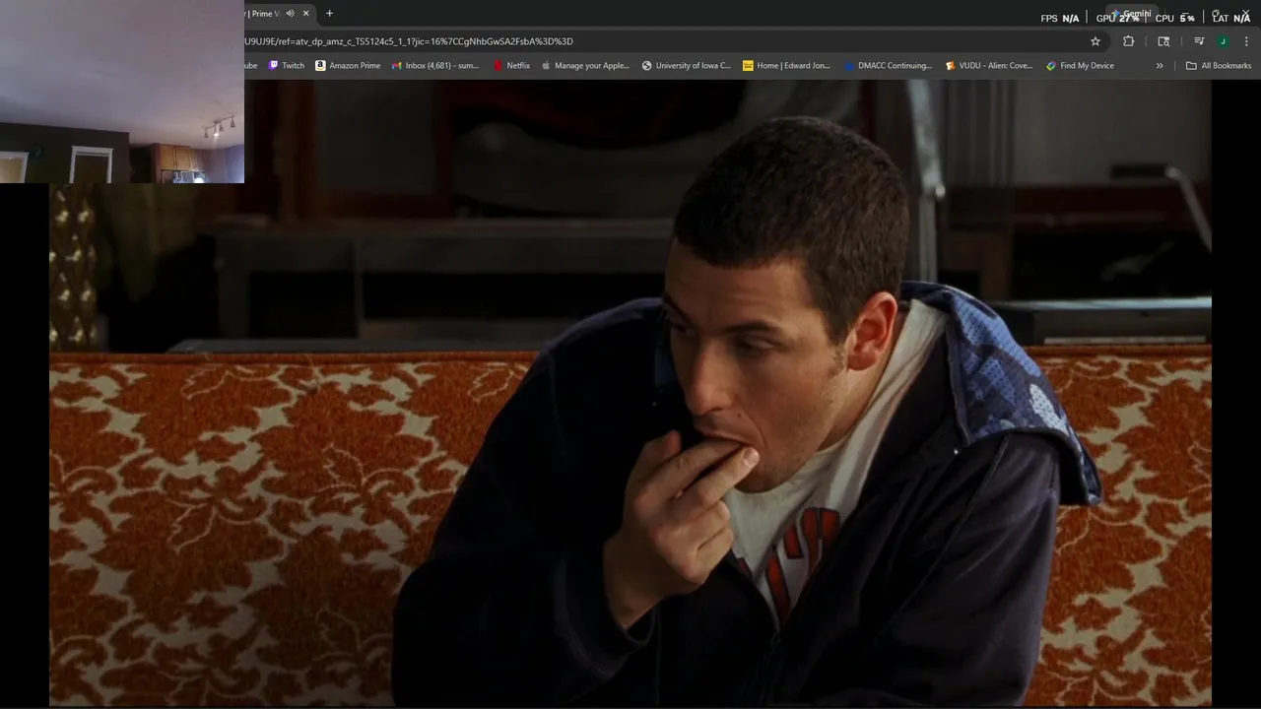Click the address bar URL text
The height and width of the screenshot is (709, 1261).
(408, 41)
